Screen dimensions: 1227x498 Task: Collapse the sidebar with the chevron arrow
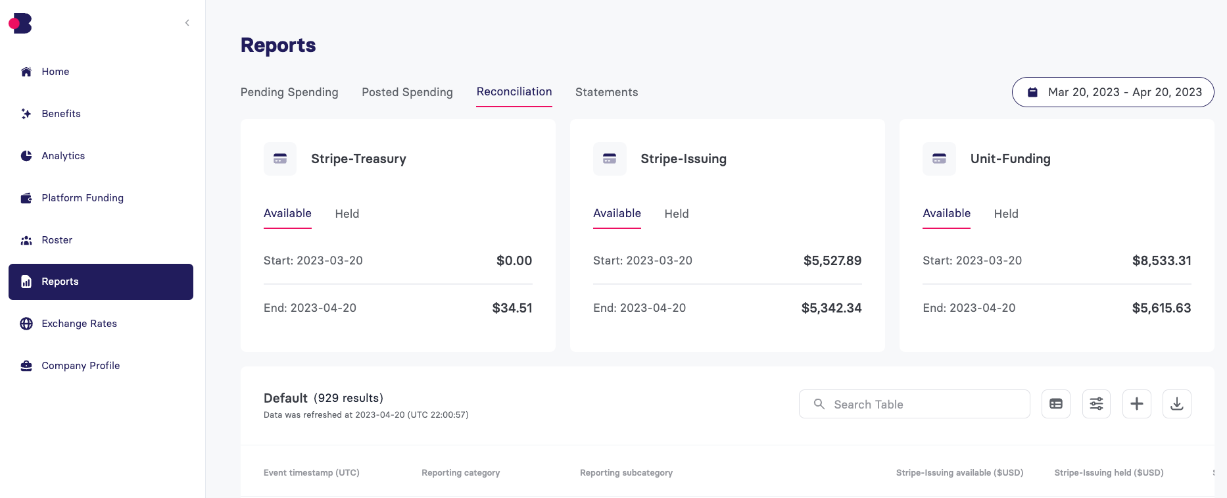click(x=187, y=23)
